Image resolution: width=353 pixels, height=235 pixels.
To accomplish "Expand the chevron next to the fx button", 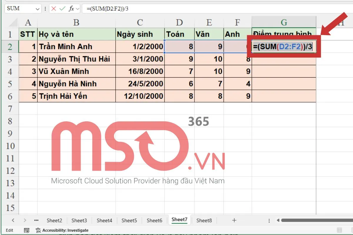I will tap(78, 9).
